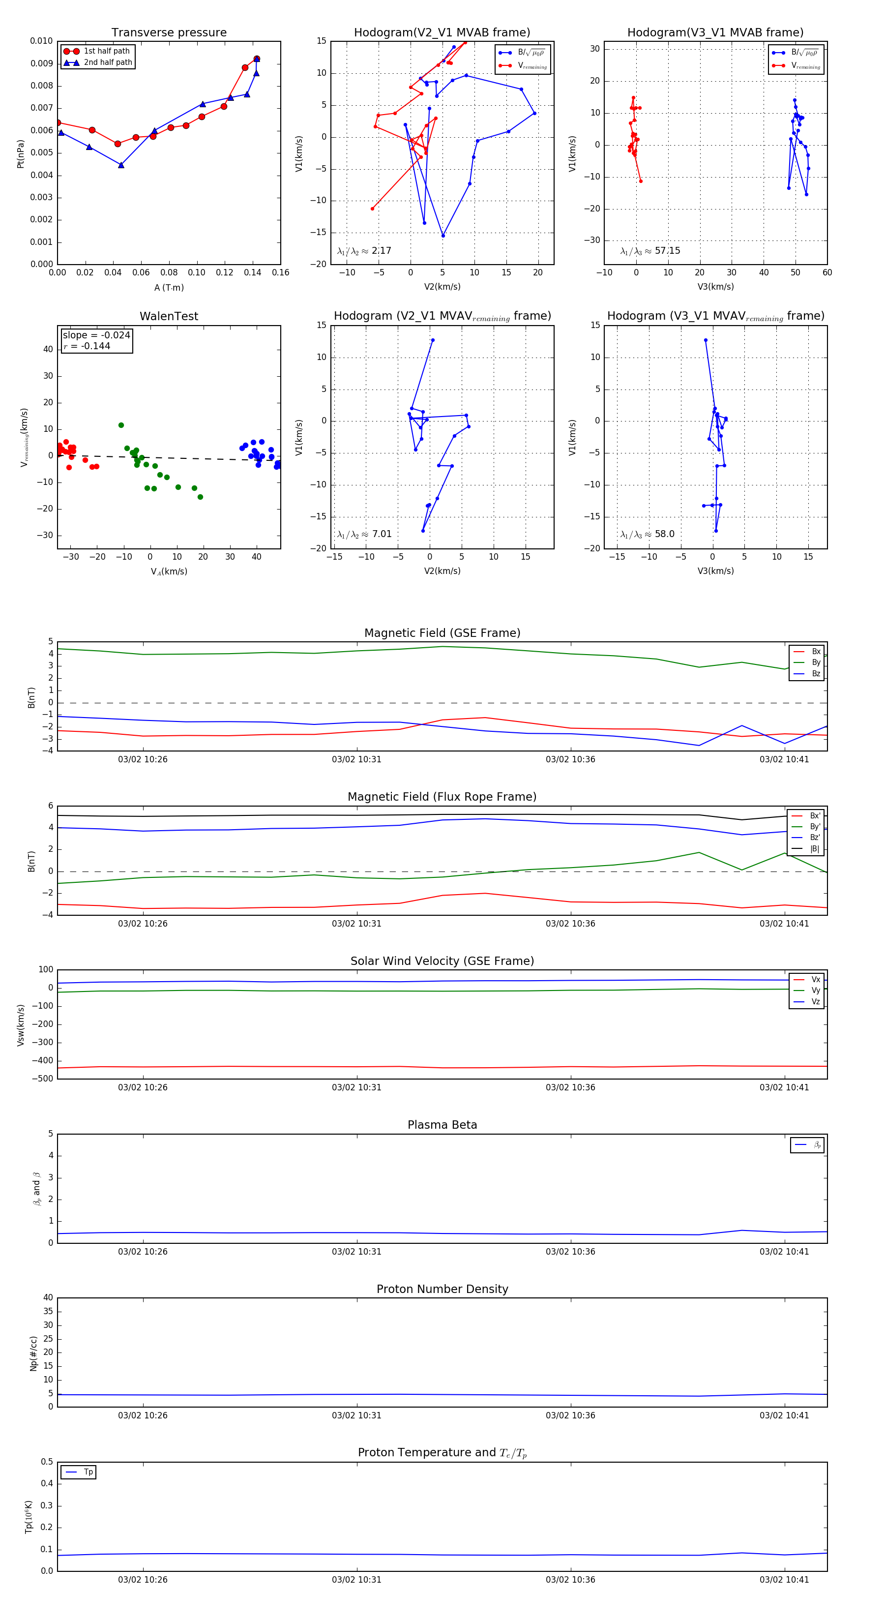
Task: Select the "Tp" legend entry
Action: click(79, 1473)
